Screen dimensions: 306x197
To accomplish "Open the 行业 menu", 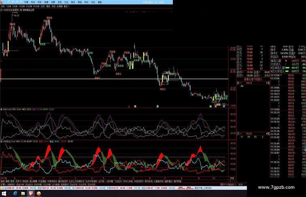I will click(x=66, y=2).
